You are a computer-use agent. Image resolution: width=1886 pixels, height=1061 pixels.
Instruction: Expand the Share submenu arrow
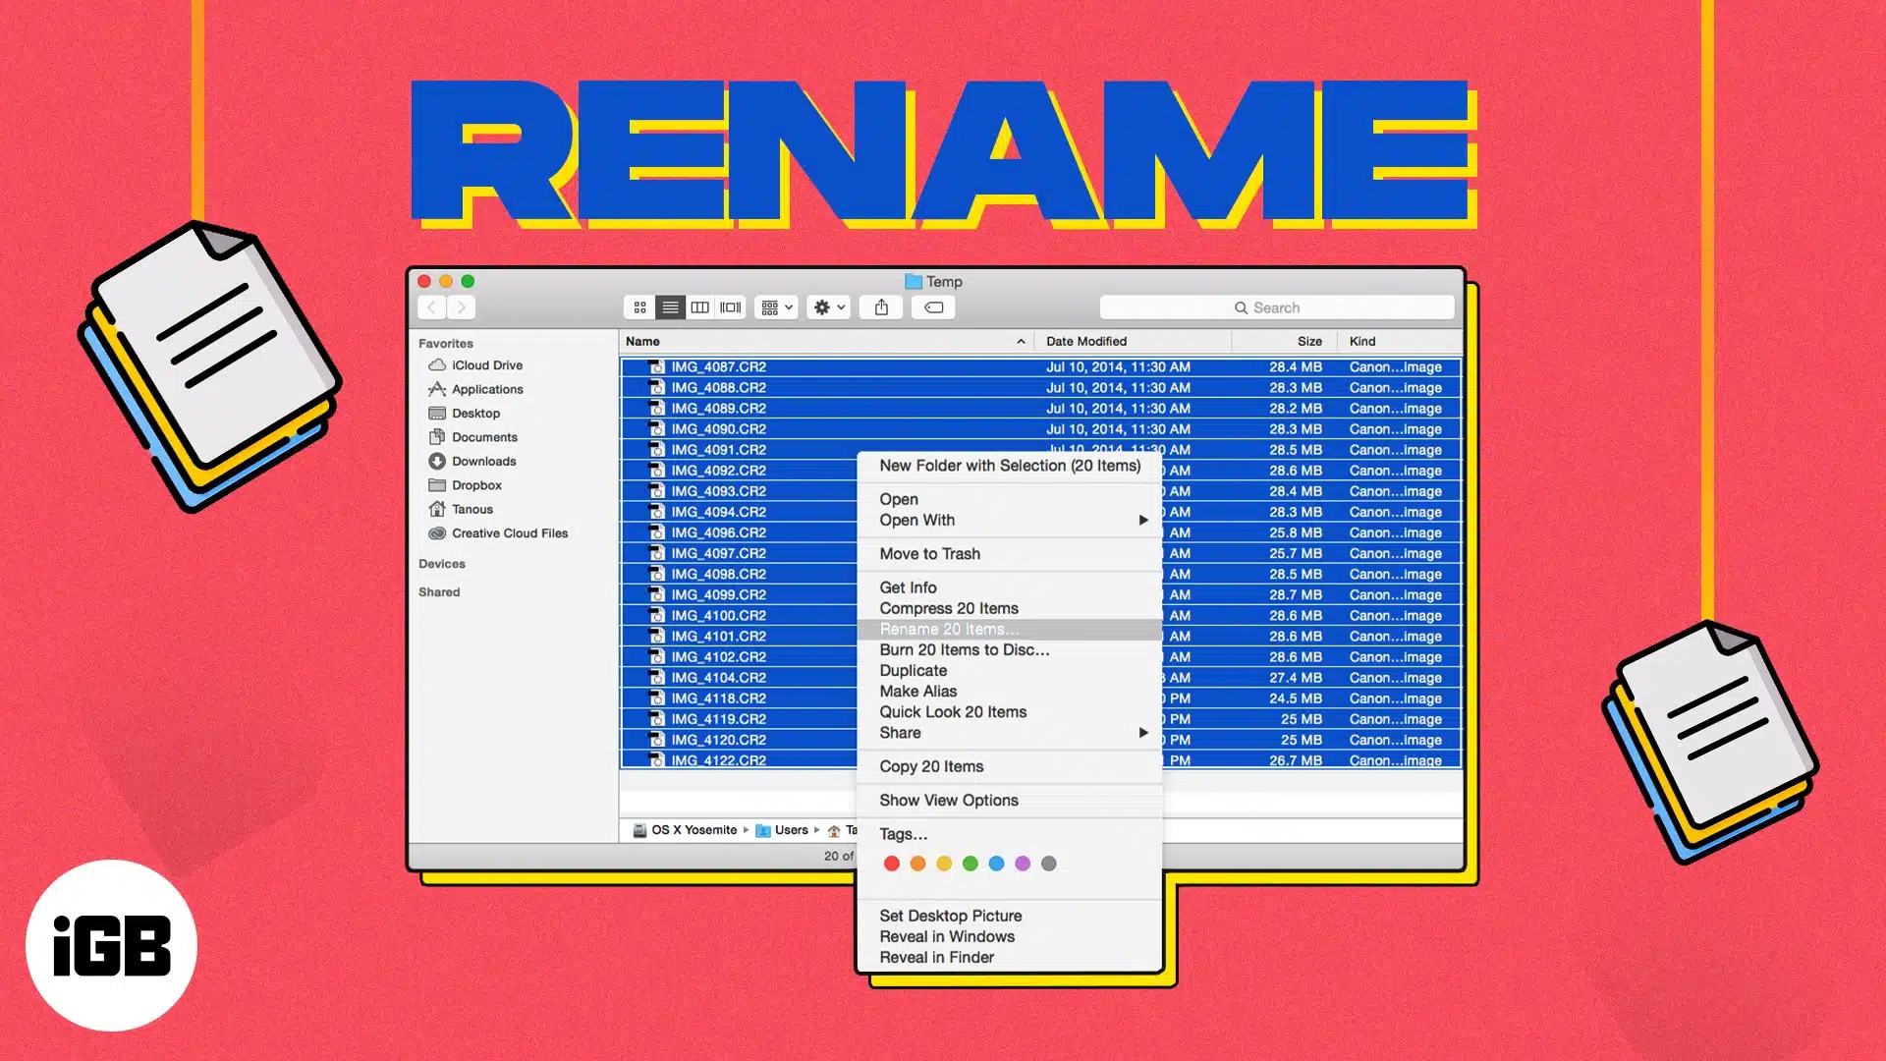coord(1142,733)
